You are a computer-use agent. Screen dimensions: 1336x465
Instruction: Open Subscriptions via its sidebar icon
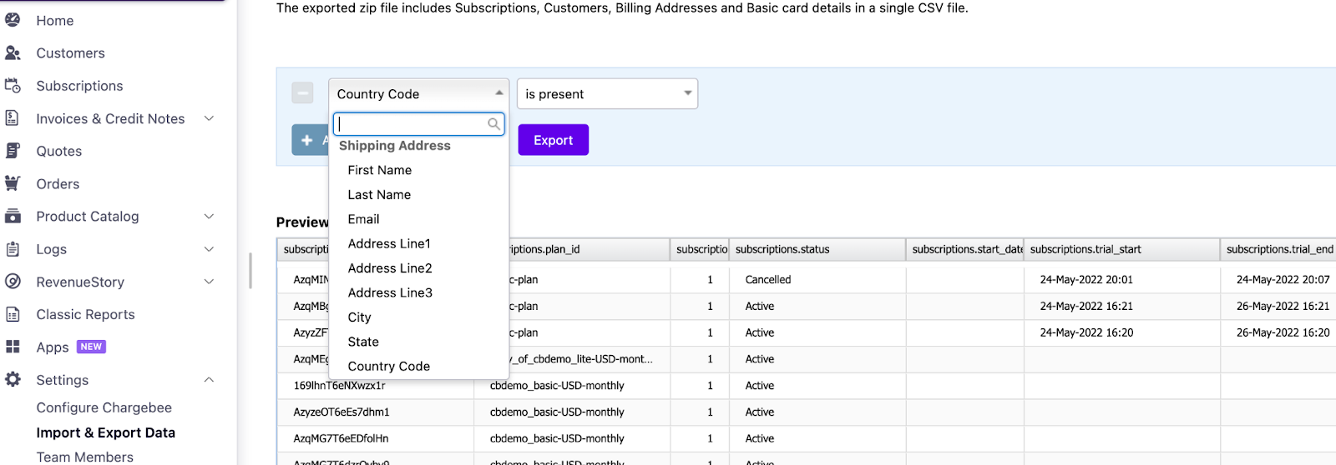tap(13, 85)
